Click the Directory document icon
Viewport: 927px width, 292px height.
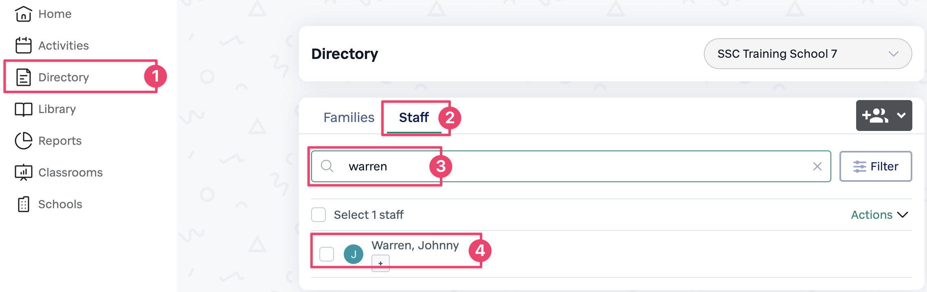[x=23, y=77]
